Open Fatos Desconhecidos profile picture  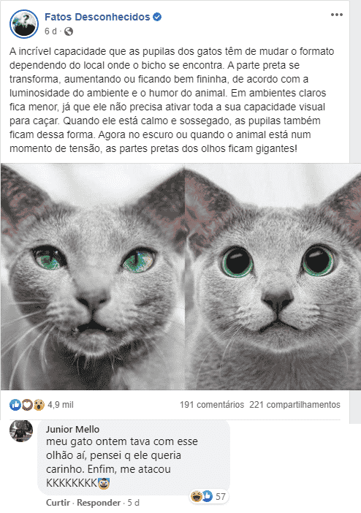click(x=24, y=24)
